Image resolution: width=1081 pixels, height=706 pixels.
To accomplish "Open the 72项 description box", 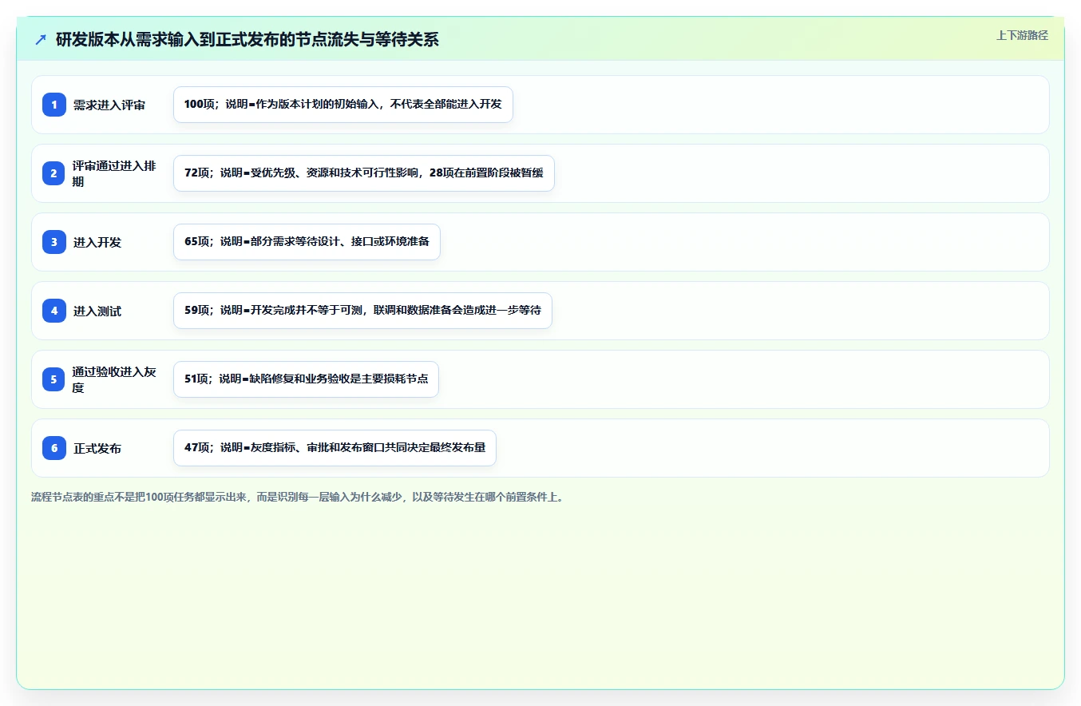I will [x=364, y=173].
